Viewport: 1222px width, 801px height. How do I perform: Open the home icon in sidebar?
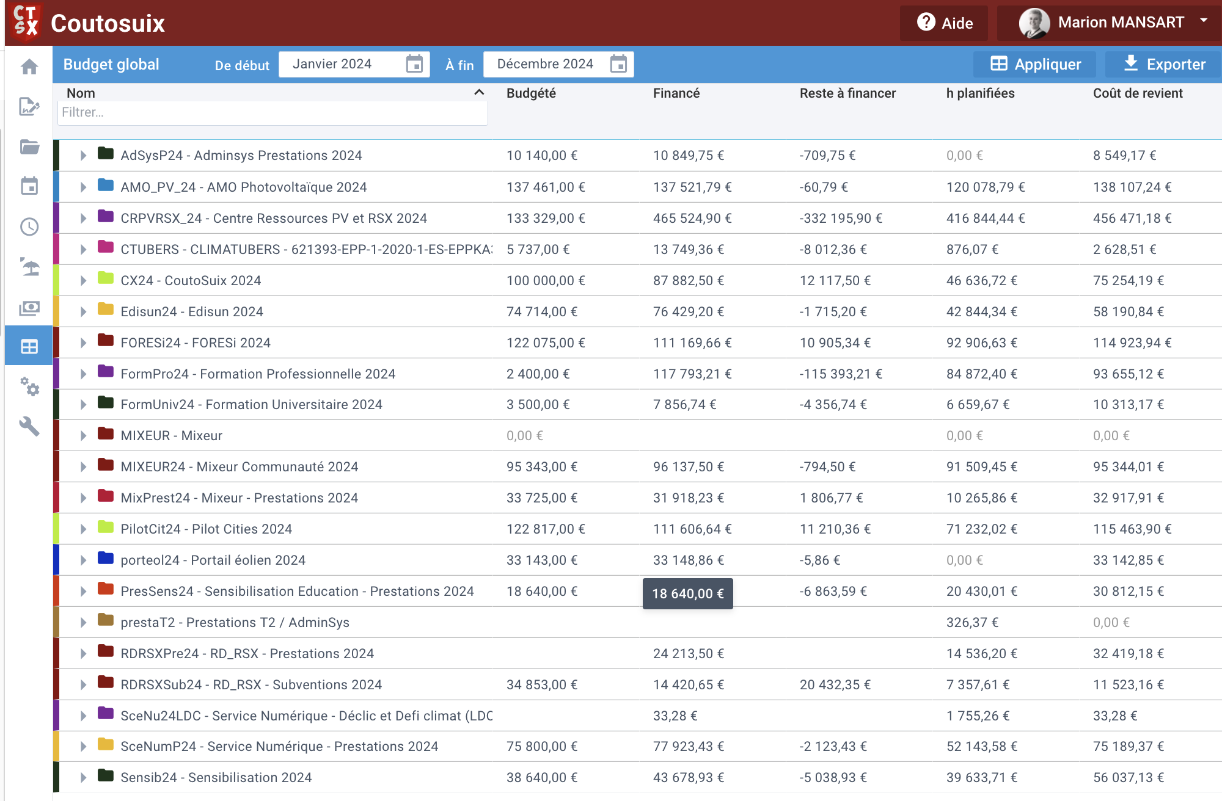point(29,67)
